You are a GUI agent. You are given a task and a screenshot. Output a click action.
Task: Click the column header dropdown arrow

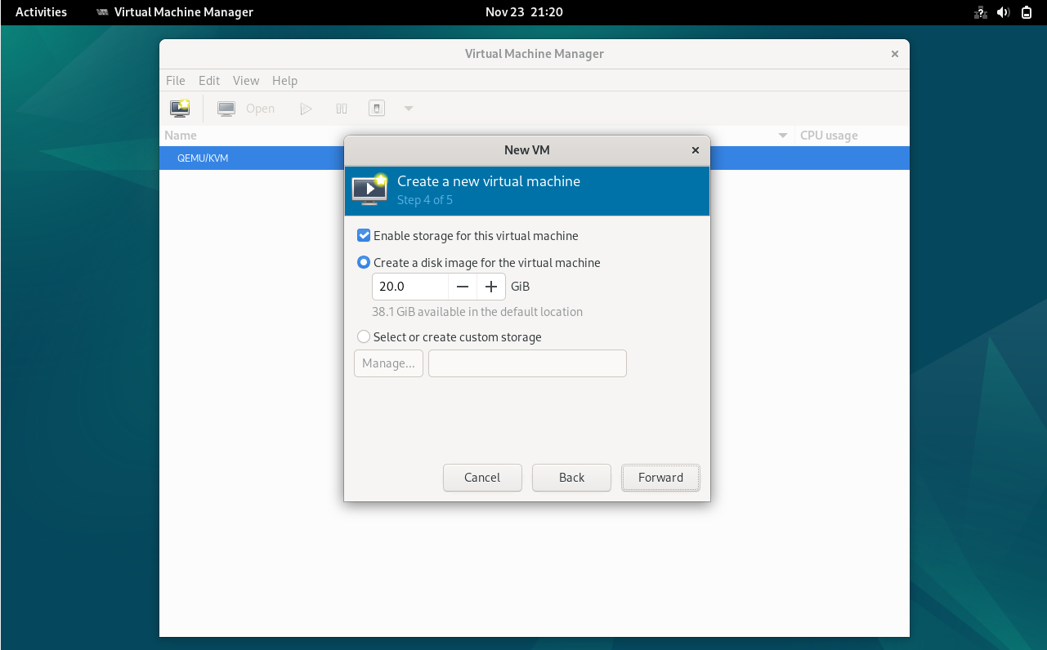click(783, 136)
